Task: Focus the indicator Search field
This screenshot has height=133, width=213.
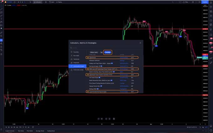Action: pyautogui.click(x=106, y=48)
